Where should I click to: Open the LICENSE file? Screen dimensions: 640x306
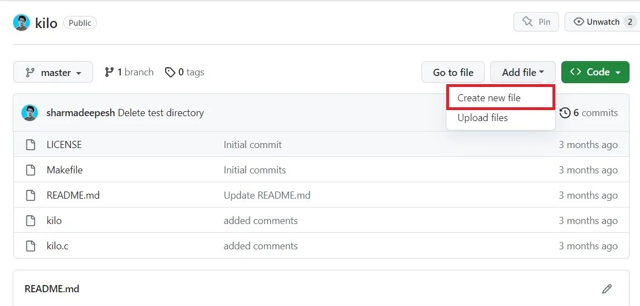pyautogui.click(x=64, y=145)
